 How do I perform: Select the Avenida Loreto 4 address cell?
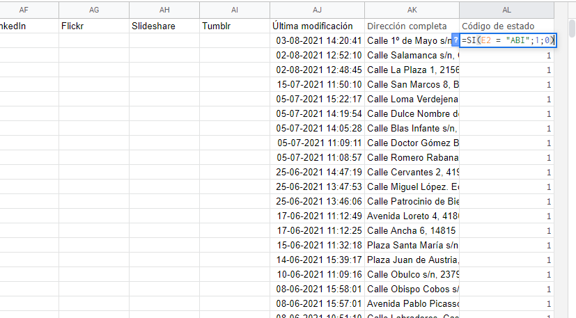point(412,215)
